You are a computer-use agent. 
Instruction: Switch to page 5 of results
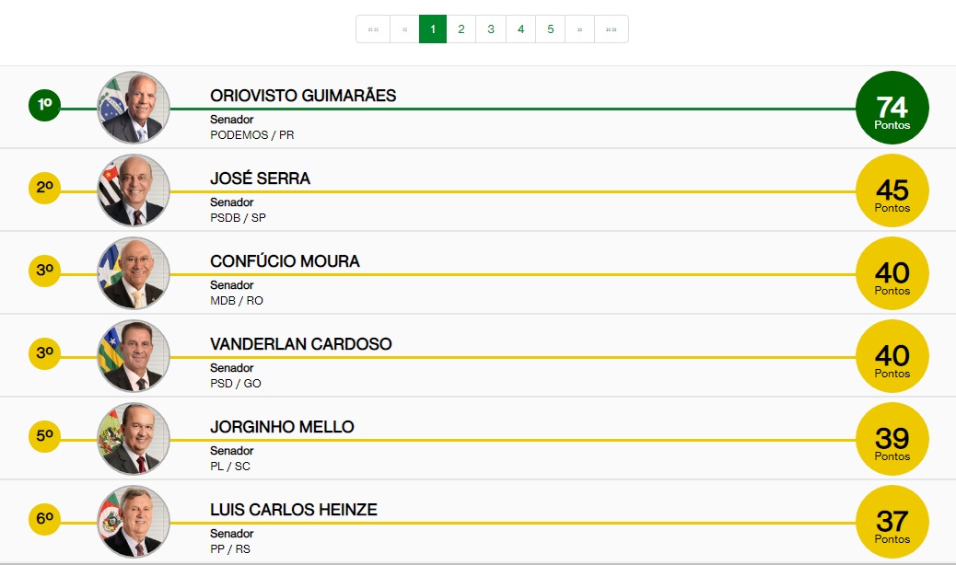[551, 29]
